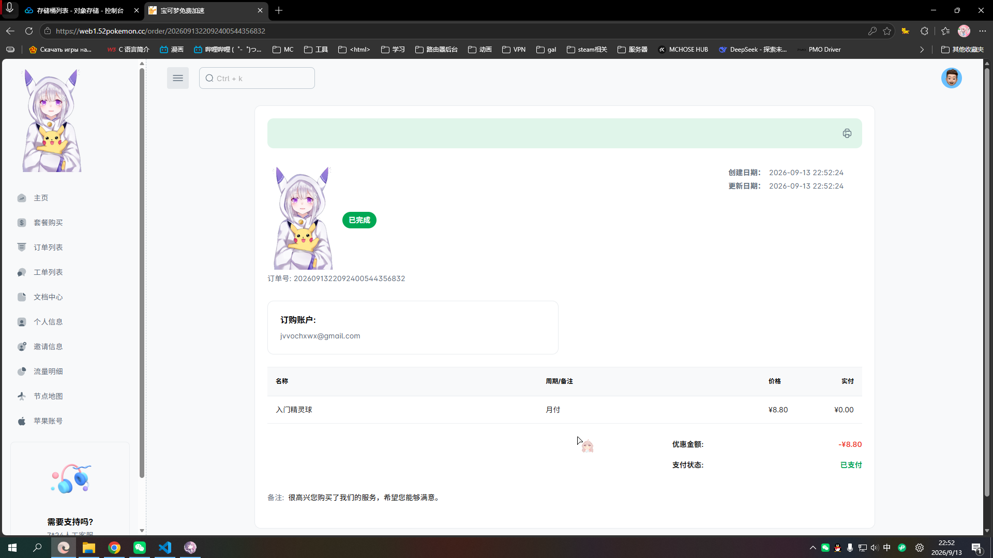Open the Windows Start menu
Screen dimensions: 993x558
pyautogui.click(x=12, y=548)
